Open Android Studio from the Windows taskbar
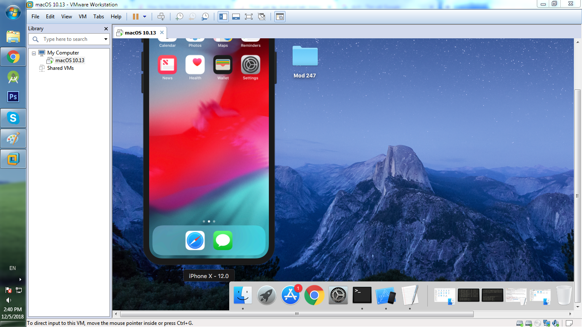This screenshot has width=582, height=327. [x=13, y=77]
